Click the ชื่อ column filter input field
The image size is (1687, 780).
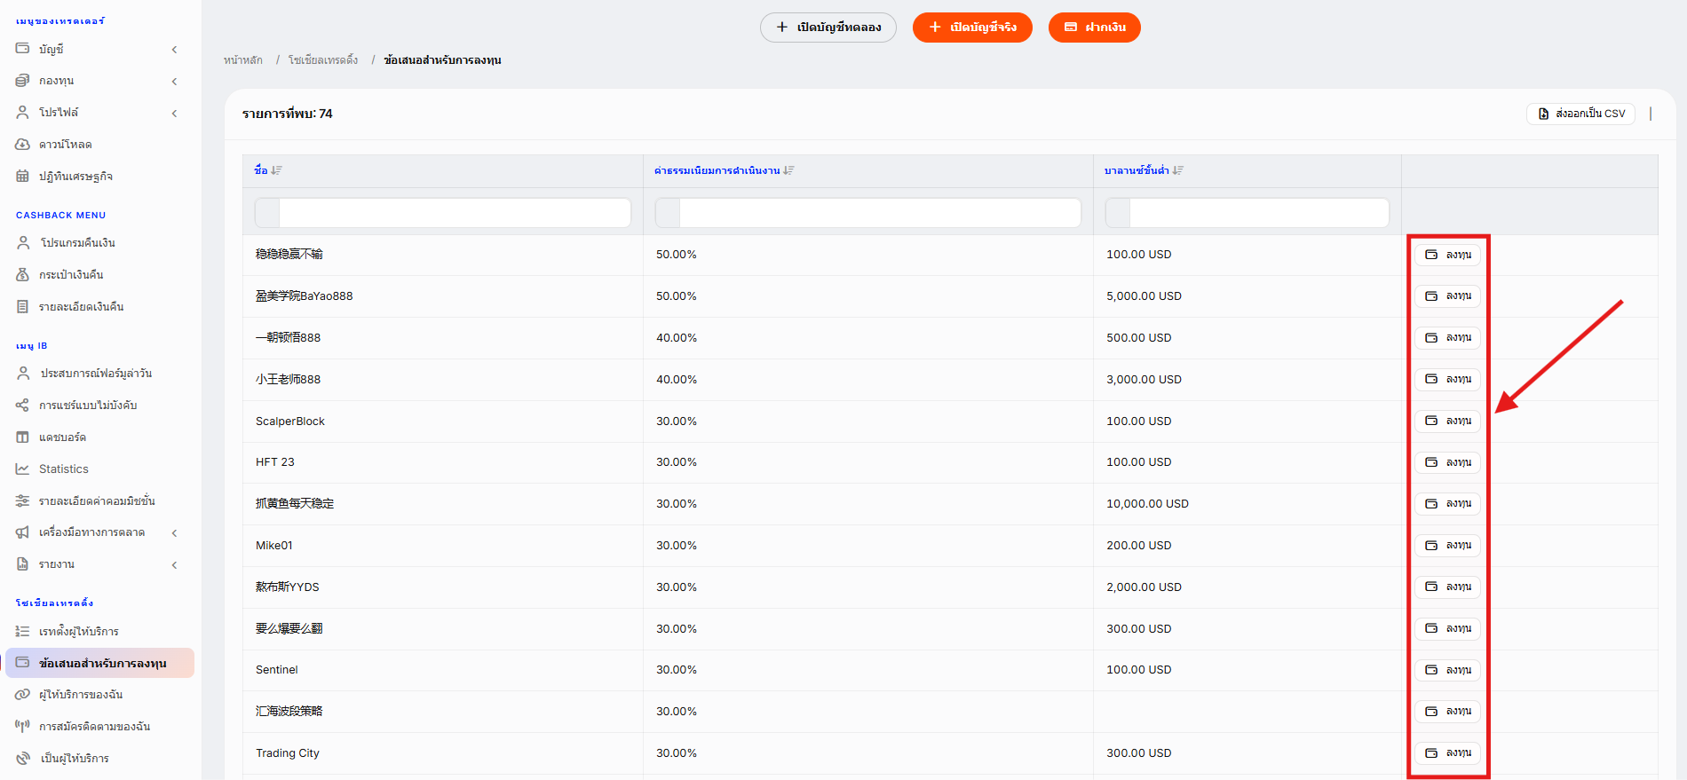(443, 213)
